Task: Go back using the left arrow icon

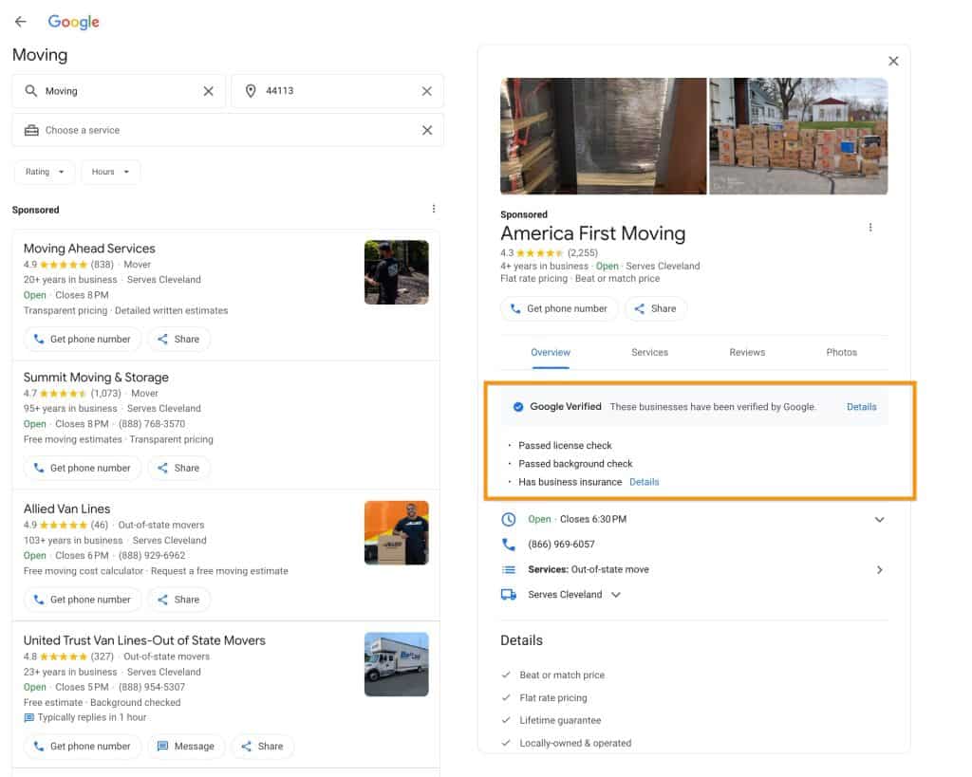Action: coord(21,22)
